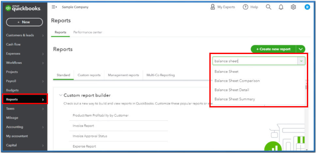The height and width of the screenshot is (153, 316).
Task: Expand Expenses sidebar menu
Action: (x=25, y=54)
